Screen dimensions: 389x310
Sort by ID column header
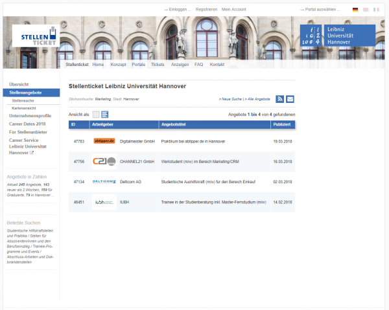[79, 124]
